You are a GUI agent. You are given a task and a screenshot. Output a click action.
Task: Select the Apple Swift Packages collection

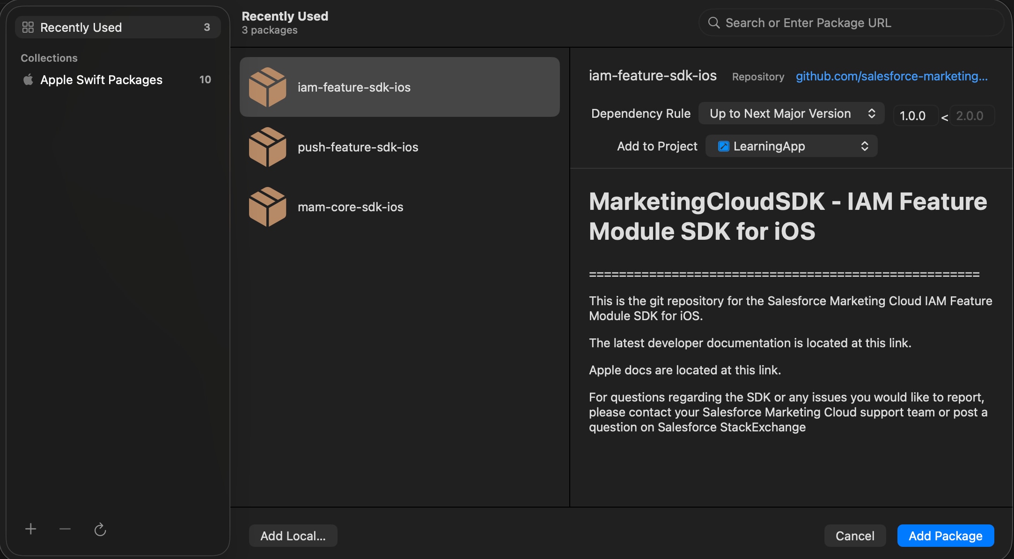click(102, 79)
